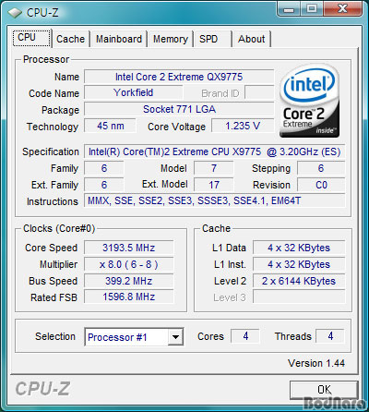The image size is (369, 412).
Task: Switch to the Cache tab
Action: coord(70,39)
